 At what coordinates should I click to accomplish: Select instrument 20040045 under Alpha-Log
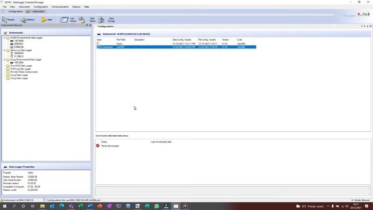click(x=19, y=53)
